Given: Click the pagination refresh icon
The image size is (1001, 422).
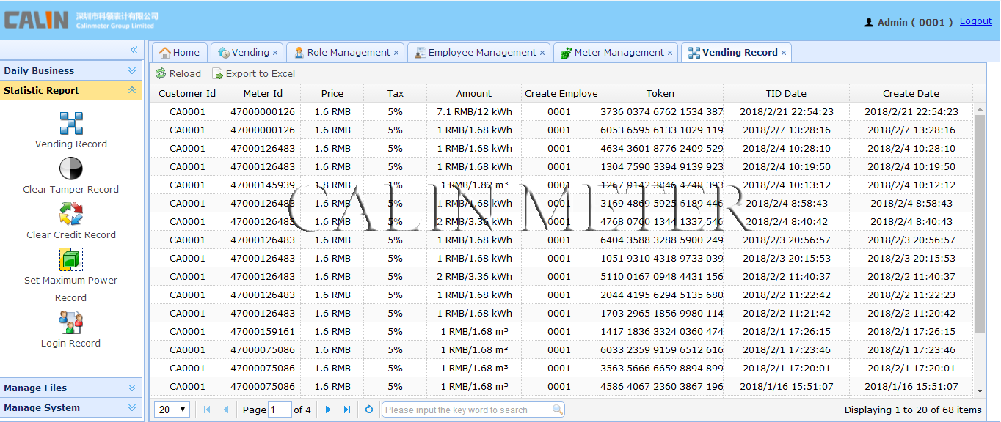Looking at the screenshot, I should 369,410.
